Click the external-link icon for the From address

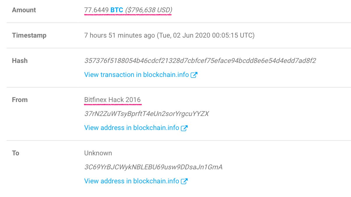[x=184, y=128]
